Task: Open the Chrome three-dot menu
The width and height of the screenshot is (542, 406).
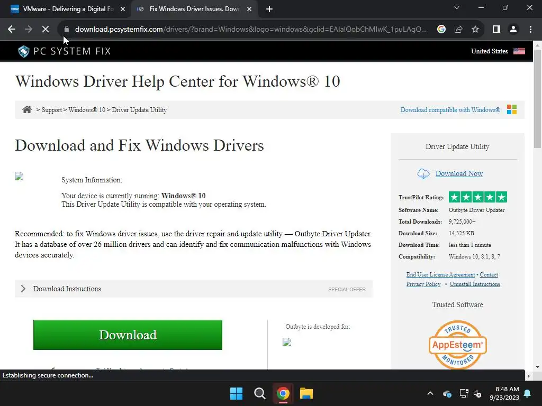Action: pyautogui.click(x=530, y=30)
